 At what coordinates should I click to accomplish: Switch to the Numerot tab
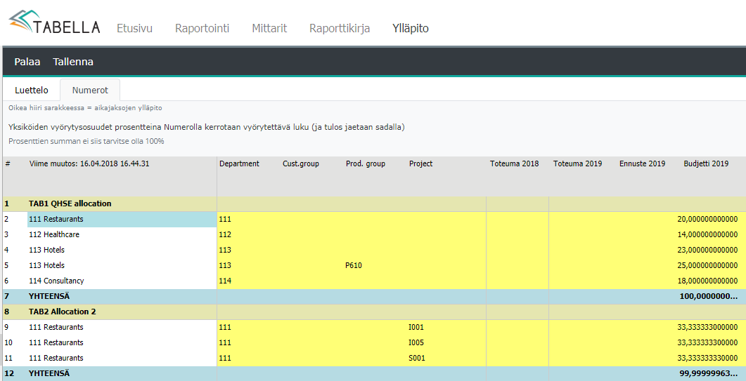point(90,90)
